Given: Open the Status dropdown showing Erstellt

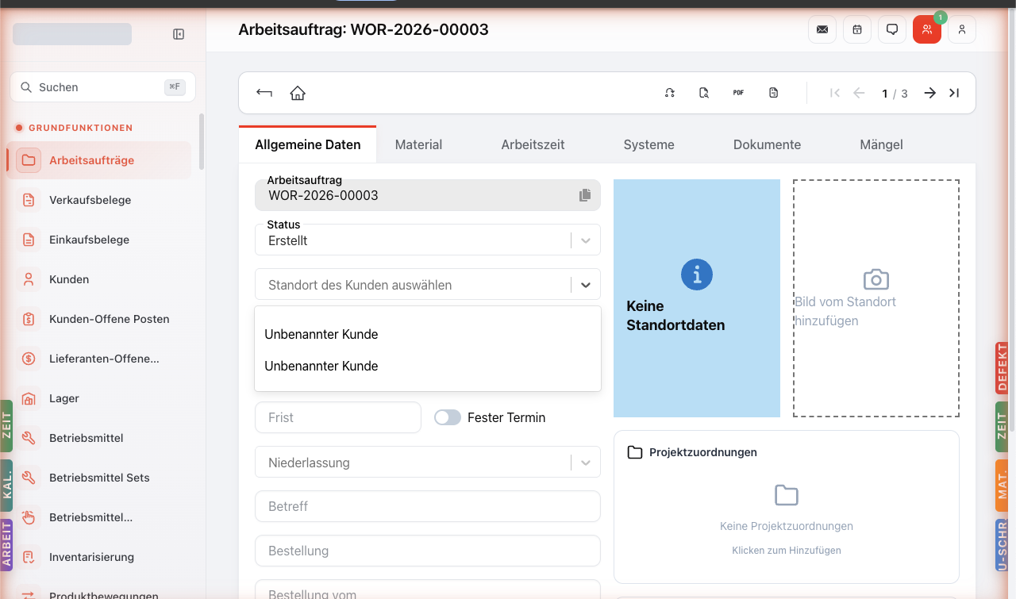Looking at the screenshot, I should [x=428, y=240].
